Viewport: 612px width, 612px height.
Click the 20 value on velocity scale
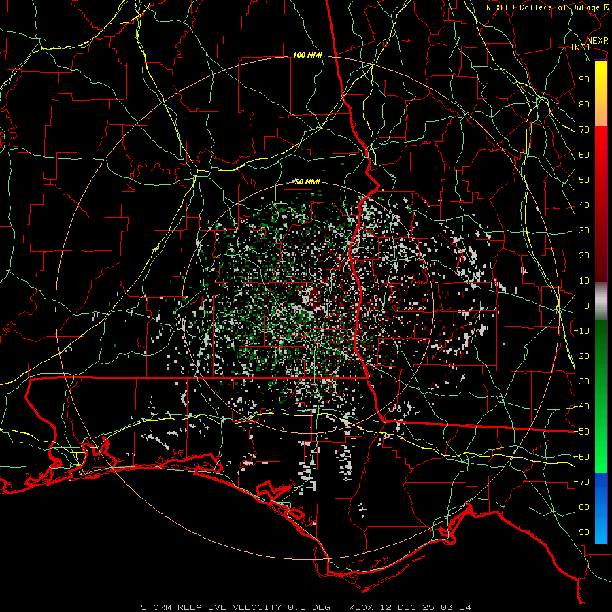click(x=584, y=256)
